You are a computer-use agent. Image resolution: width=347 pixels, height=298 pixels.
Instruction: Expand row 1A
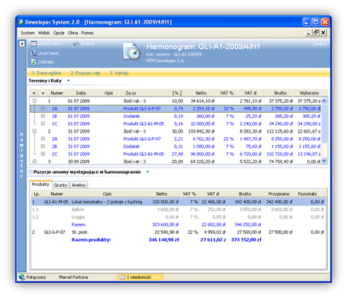pyautogui.click(x=43, y=108)
